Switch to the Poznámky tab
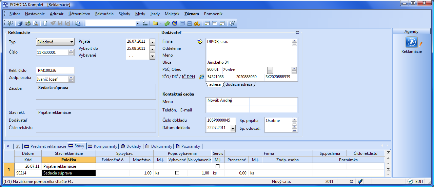The height and width of the screenshot is (187, 434). click(188, 146)
